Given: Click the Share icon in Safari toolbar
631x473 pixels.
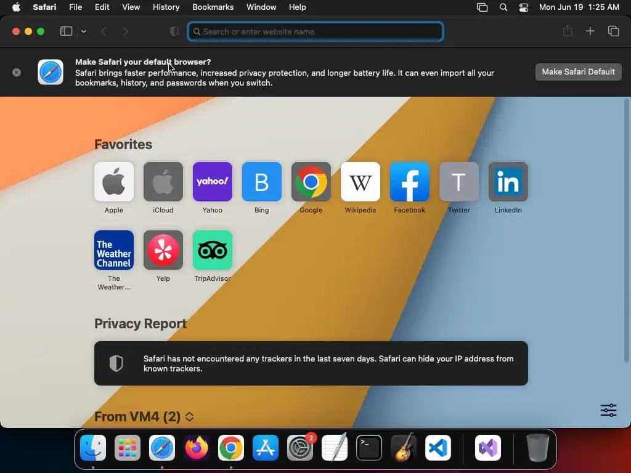Looking at the screenshot, I should [568, 31].
